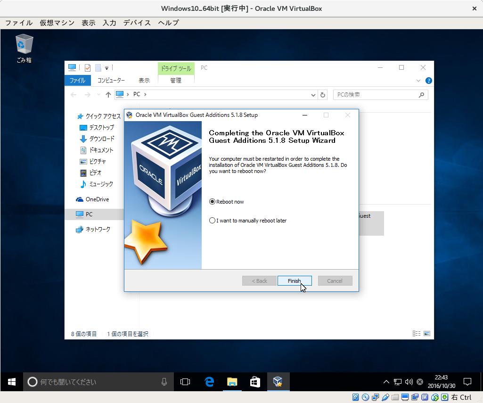Switch Explorer to details view icon

pos(417,333)
